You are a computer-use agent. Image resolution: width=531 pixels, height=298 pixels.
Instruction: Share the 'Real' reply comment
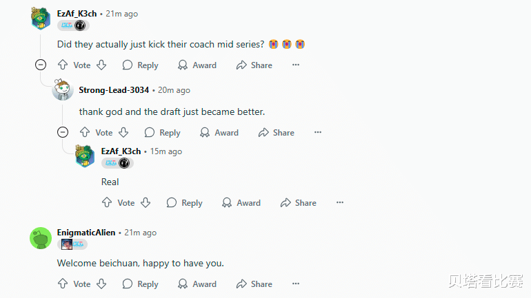[x=298, y=203]
